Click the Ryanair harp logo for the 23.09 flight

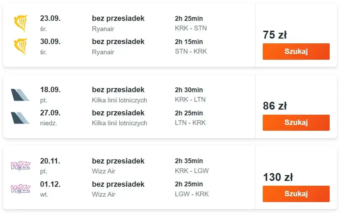click(x=21, y=21)
